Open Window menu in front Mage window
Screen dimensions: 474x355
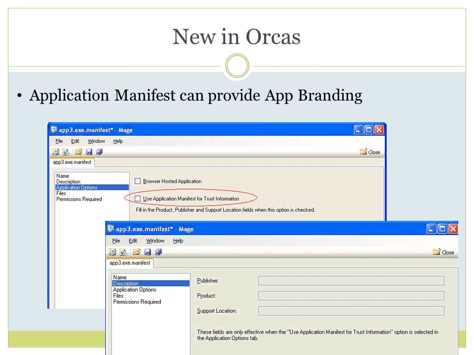click(x=156, y=241)
